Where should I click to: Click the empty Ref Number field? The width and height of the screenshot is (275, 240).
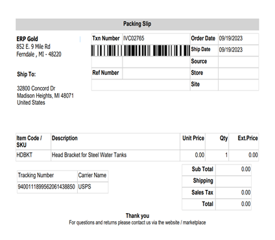[x=156, y=73]
